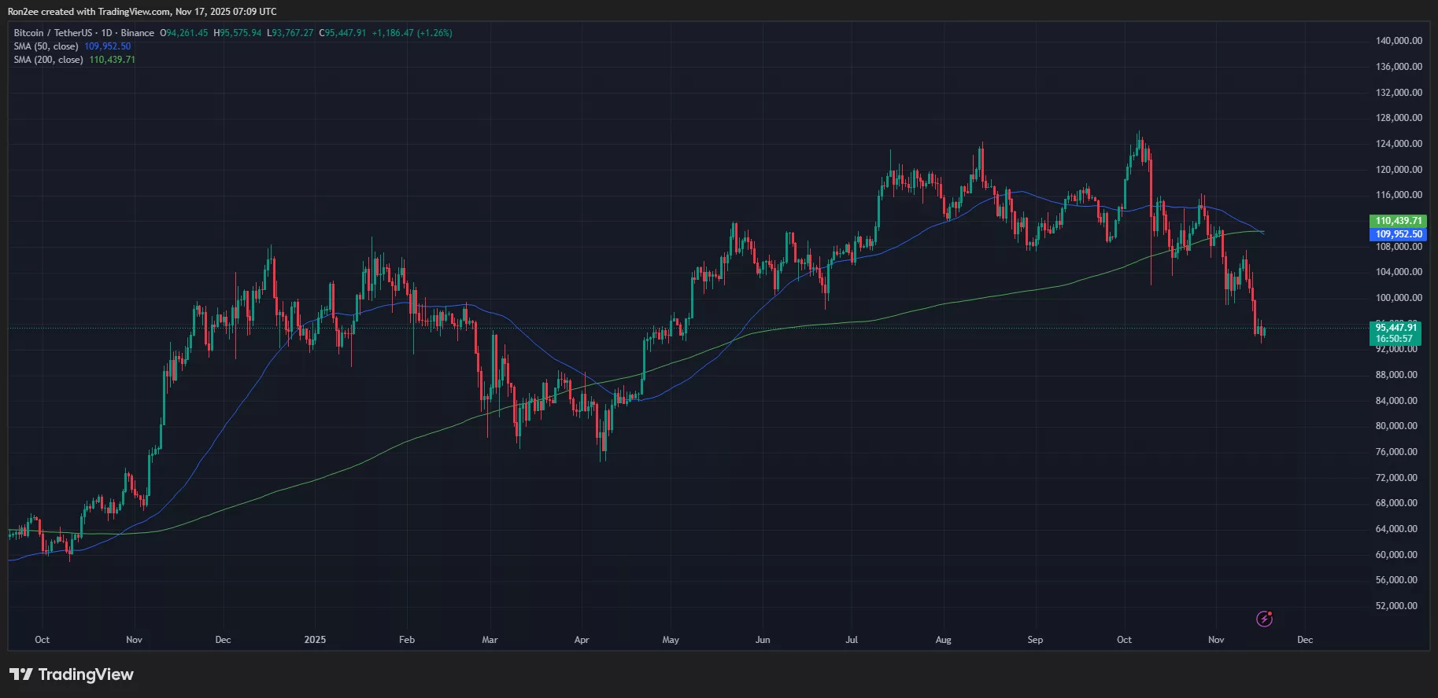Viewport: 1438px width, 698px height.
Task: Click the Binance exchange label in legend
Action: point(138,33)
